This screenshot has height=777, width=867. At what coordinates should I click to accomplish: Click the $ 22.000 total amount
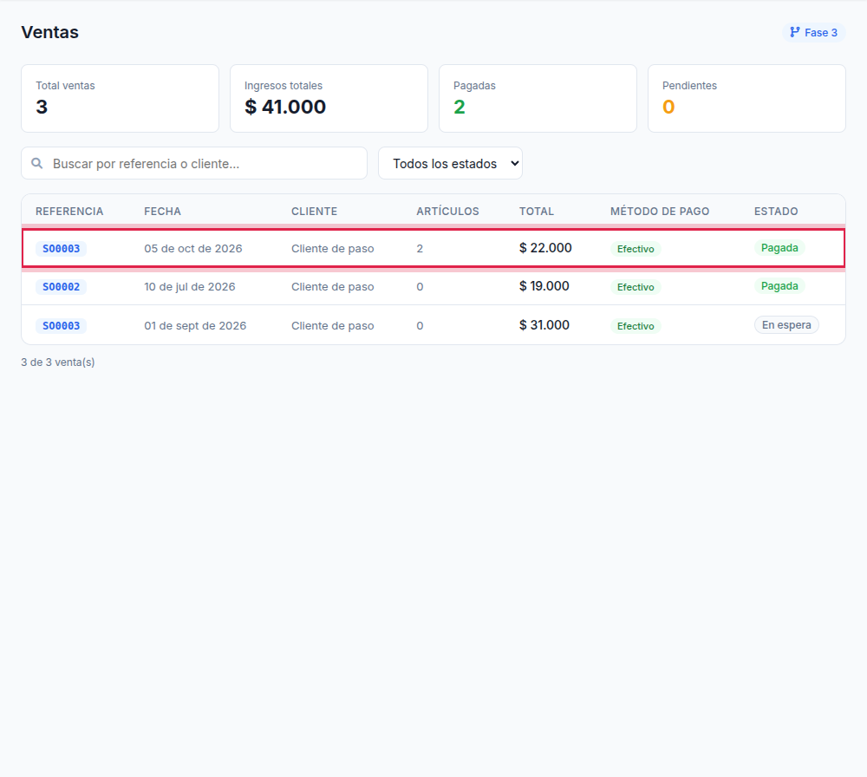(x=545, y=248)
